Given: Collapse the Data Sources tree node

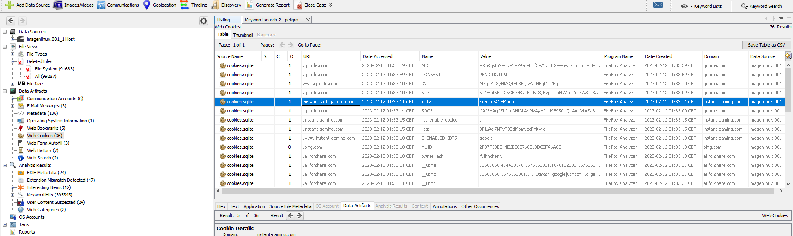Looking at the screenshot, I should [x=5, y=32].
